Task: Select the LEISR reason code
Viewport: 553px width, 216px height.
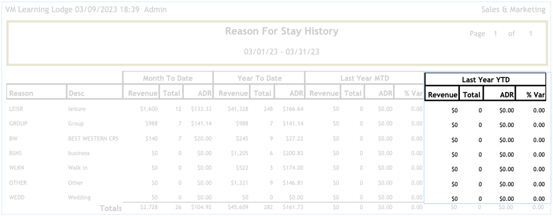Action: click(16, 109)
